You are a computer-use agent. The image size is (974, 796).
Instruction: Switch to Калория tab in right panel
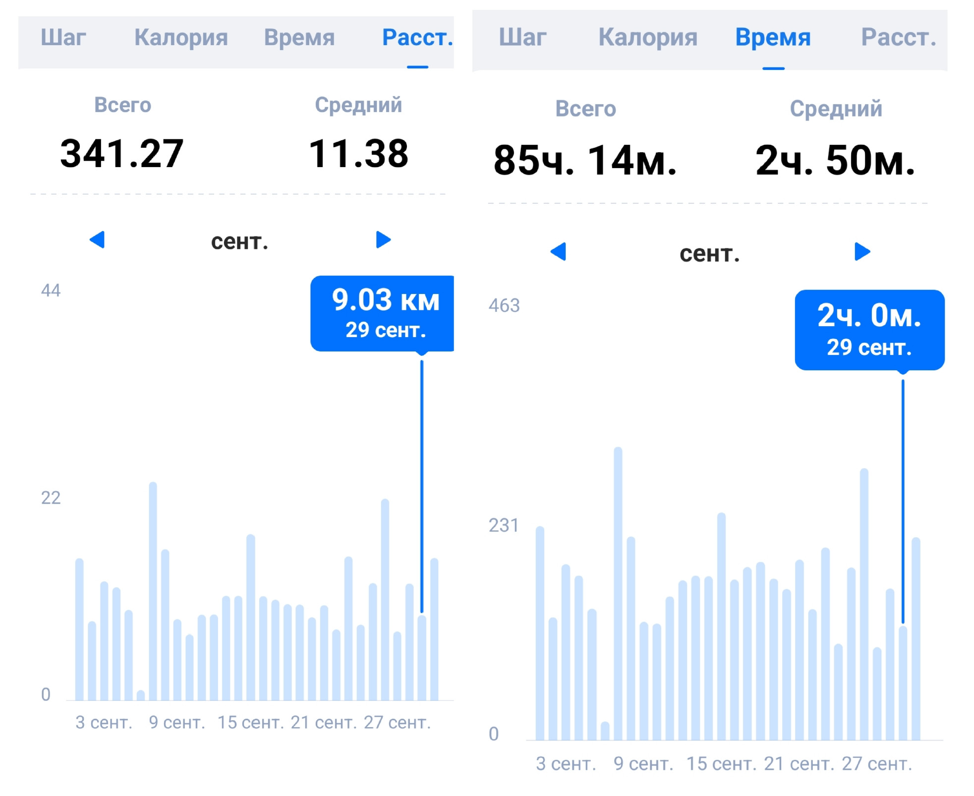[648, 37]
